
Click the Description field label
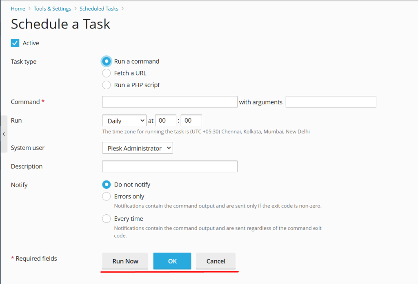click(x=27, y=166)
